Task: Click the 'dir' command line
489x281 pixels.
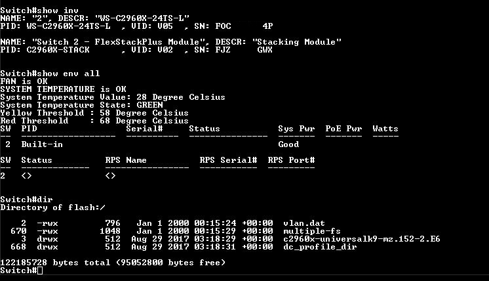Action: click(x=26, y=200)
